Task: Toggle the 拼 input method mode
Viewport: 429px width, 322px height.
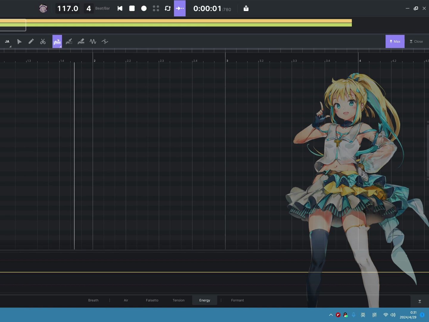Action: click(x=374, y=315)
